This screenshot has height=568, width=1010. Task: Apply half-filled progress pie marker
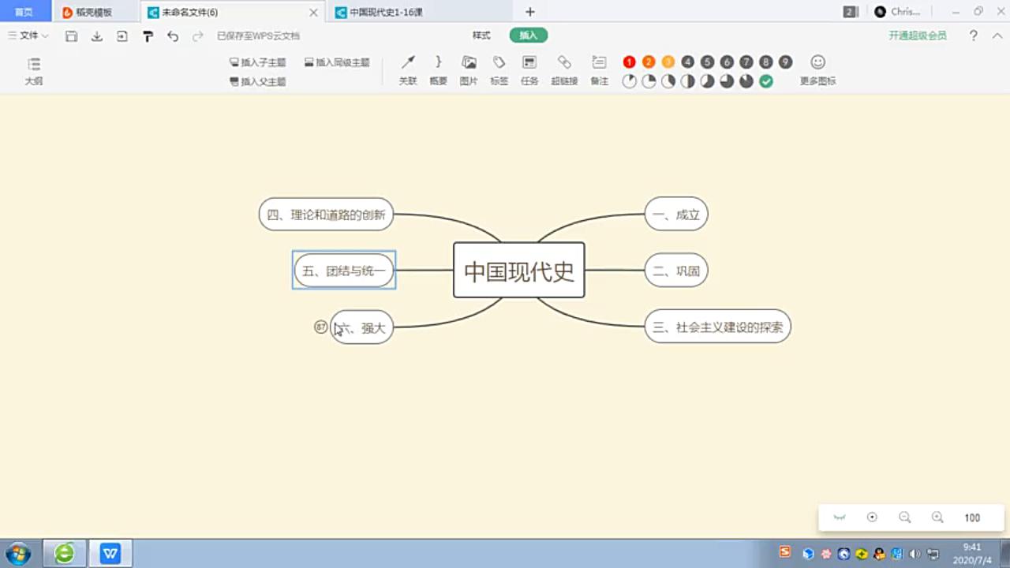pyautogui.click(x=688, y=81)
